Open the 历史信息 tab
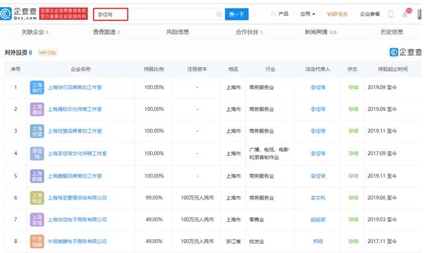Viewport: 430px width, 253px height. coord(392,32)
